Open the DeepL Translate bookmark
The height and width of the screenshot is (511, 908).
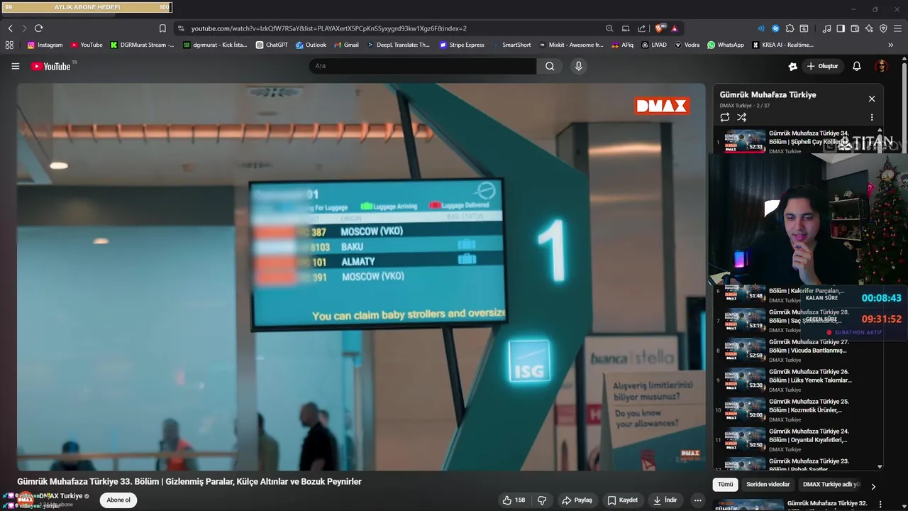(x=398, y=45)
